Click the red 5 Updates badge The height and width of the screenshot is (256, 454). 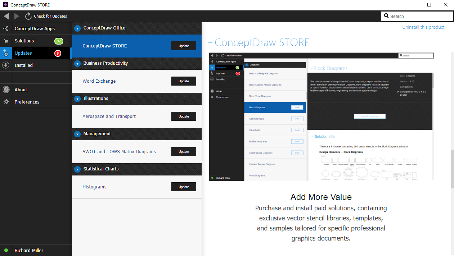(x=58, y=53)
